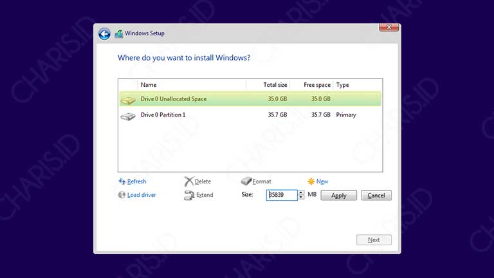This screenshot has width=494, height=278.
Task: Click the Format eraser icon
Action: (246, 181)
